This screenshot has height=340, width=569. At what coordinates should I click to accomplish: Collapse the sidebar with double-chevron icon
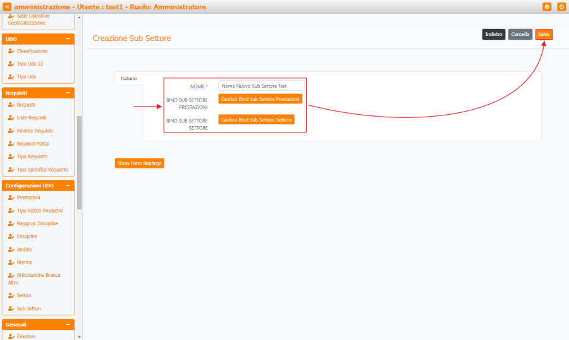pos(7,6)
